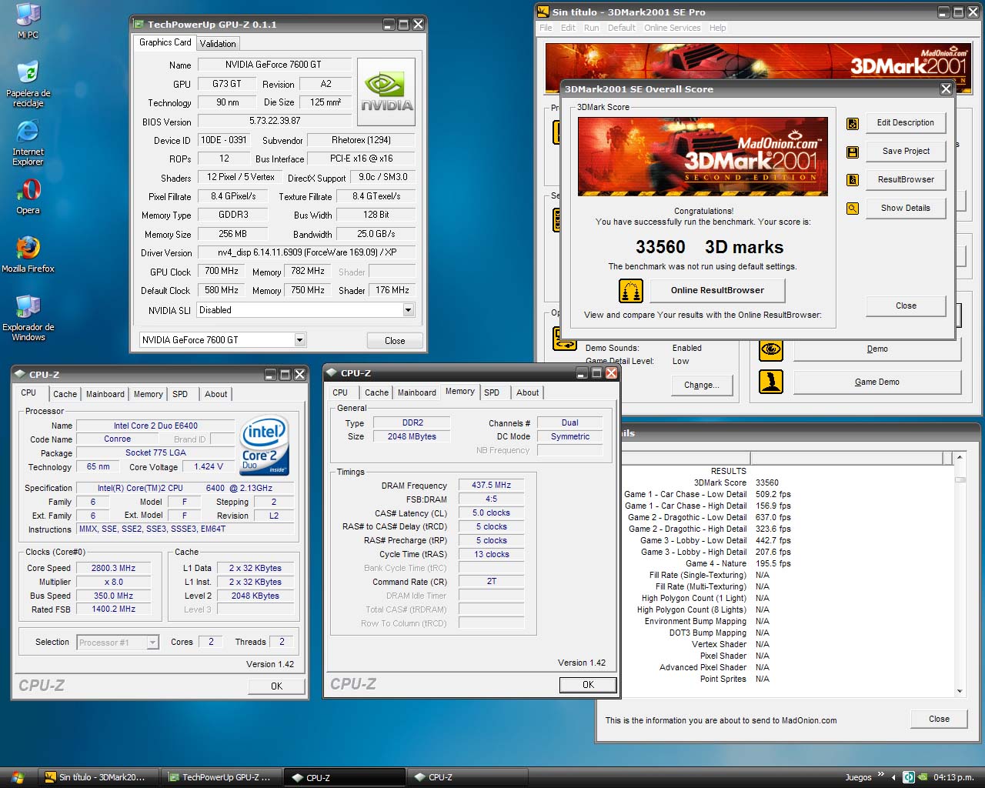
Task: Open Mainboard tab in right CPU-Z window
Action: [416, 392]
